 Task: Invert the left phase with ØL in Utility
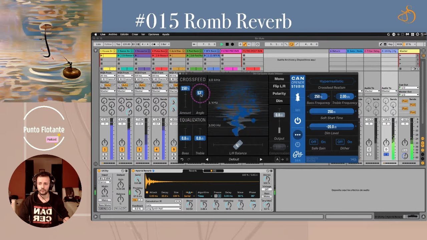pos(101,179)
